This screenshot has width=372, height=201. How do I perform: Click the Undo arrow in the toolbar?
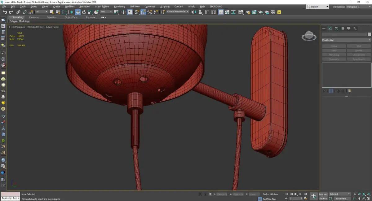point(5,12)
